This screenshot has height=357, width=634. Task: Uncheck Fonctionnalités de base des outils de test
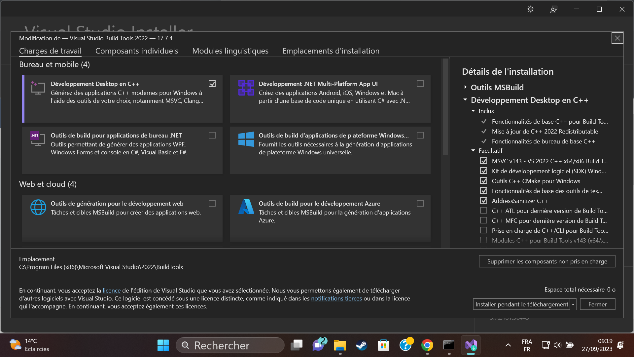point(483,191)
